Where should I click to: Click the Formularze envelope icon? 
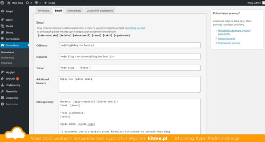[2, 45]
